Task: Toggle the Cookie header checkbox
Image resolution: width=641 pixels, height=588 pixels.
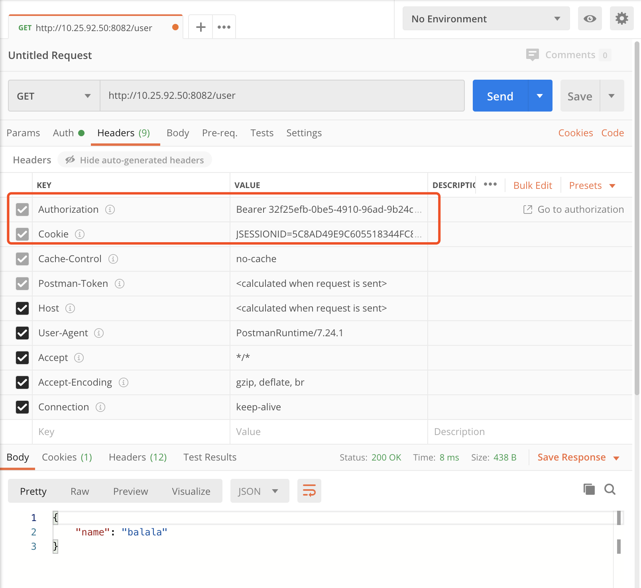Action: 22,234
